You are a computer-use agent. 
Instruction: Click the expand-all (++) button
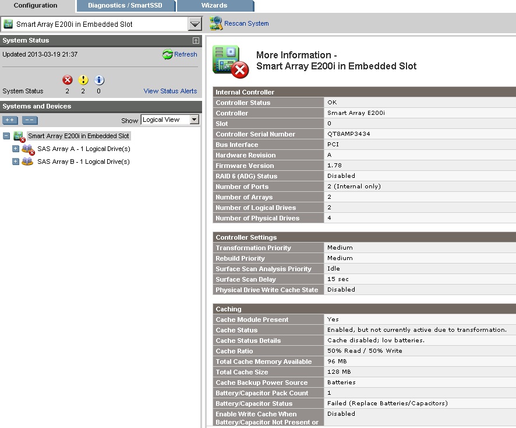(x=9, y=120)
